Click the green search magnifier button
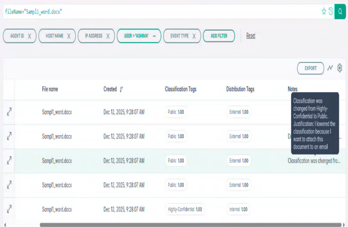Viewport: 348px width, 227px height. [x=340, y=11]
